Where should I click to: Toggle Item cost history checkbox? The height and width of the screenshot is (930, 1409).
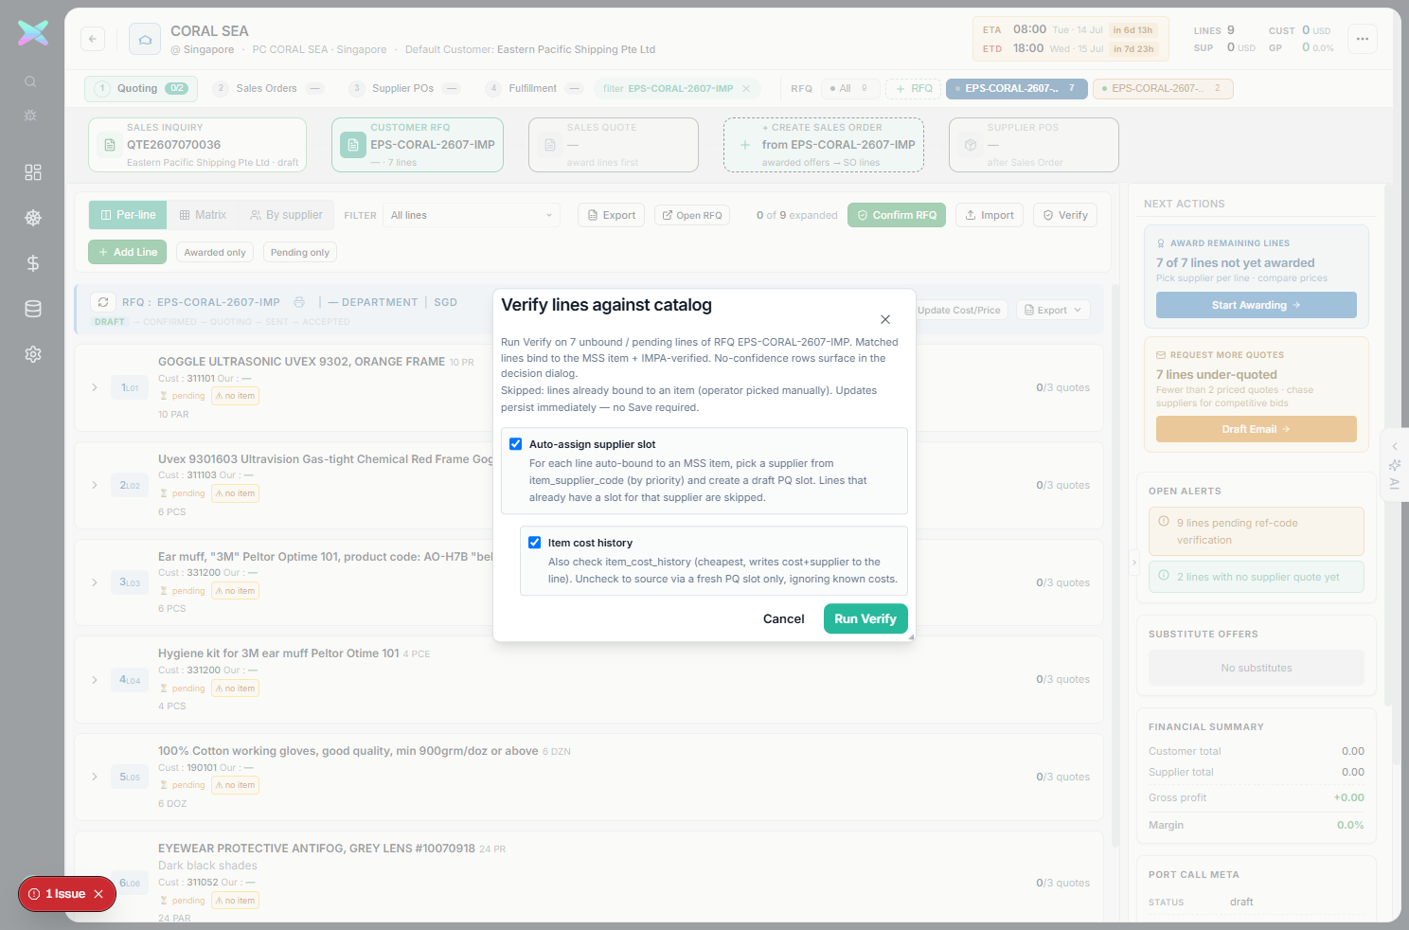[x=535, y=543]
